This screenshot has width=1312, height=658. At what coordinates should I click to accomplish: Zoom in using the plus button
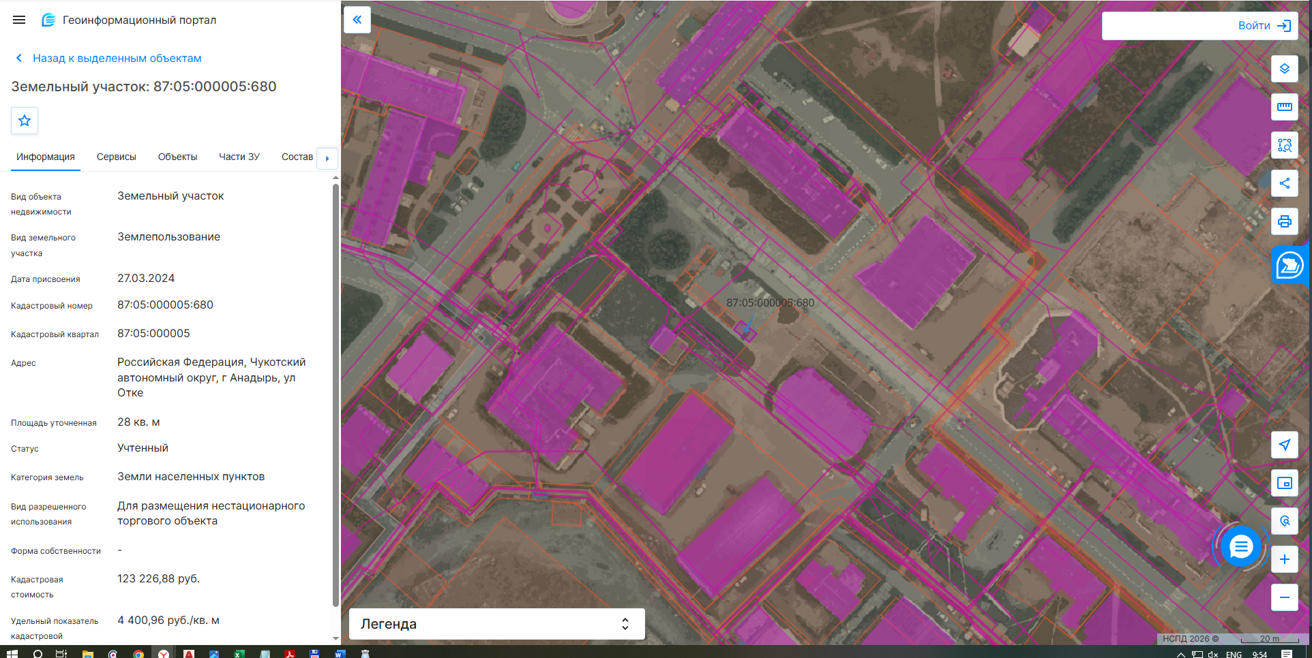[1285, 559]
